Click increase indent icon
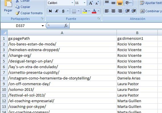Image resolution: width=162 pixels, height=113 pixels. pyautogui.click(x=134, y=11)
